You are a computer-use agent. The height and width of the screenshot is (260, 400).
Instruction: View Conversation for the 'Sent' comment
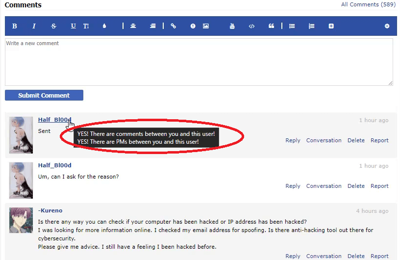[324, 140]
